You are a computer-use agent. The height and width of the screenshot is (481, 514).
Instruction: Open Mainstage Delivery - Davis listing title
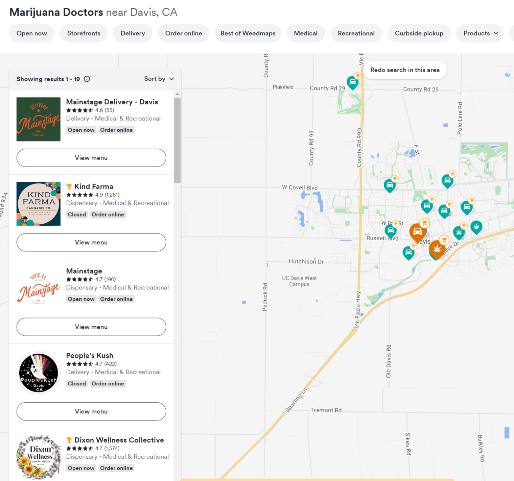(x=112, y=102)
